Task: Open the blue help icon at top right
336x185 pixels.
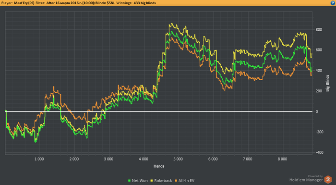Action: 333,3
